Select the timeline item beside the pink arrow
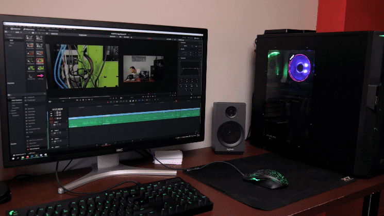The width and height of the screenshot is (384, 216). (x=31, y=76)
